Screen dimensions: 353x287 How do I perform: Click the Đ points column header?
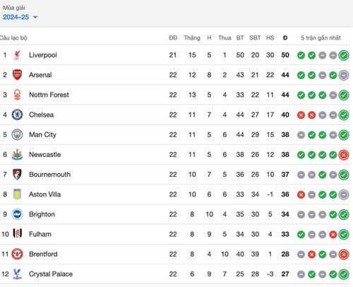tap(285, 37)
